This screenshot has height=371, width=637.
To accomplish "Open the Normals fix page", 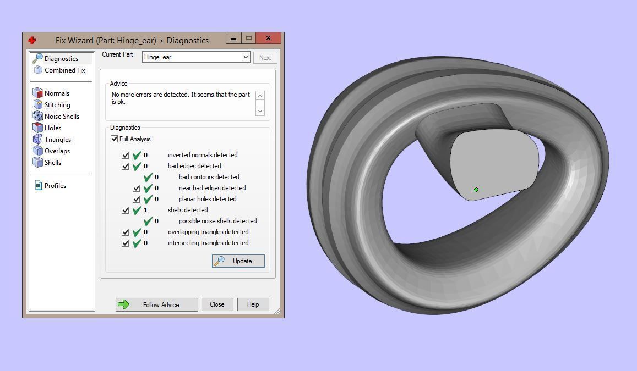I will point(56,93).
